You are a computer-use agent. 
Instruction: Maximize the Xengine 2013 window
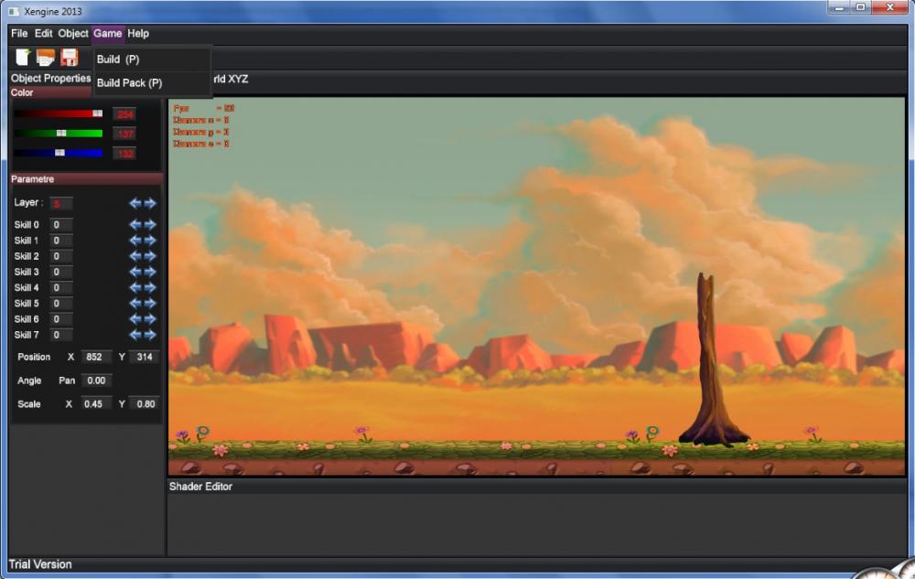860,7
